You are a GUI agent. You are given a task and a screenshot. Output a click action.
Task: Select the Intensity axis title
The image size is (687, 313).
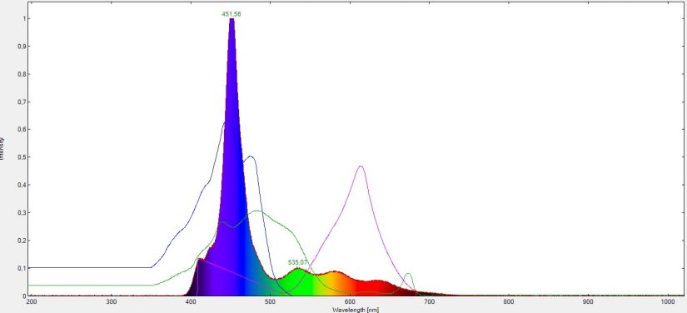click(2, 149)
